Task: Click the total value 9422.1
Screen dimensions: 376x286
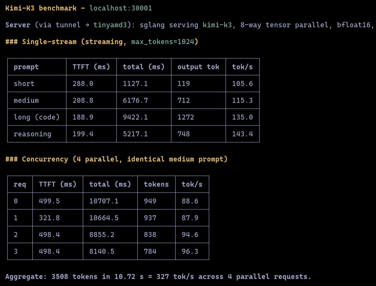Action: point(135,117)
